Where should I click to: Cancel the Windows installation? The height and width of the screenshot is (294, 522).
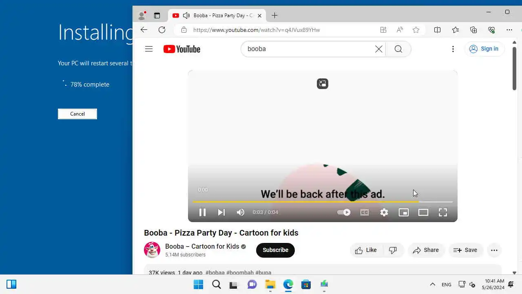[77, 114]
